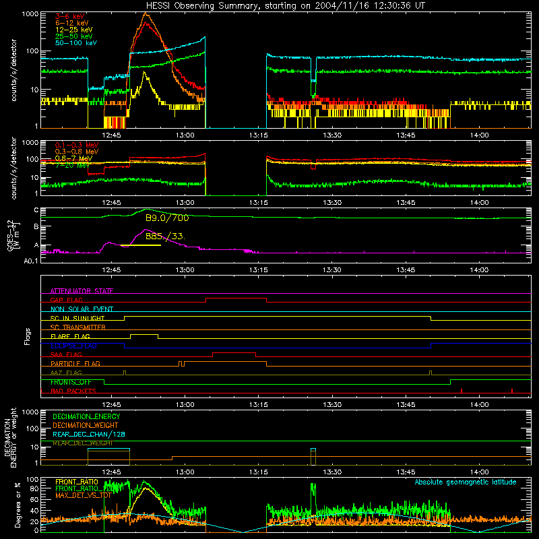Click the A0.1 axis tick label
Screen dimensions: 539x539
tap(30, 261)
